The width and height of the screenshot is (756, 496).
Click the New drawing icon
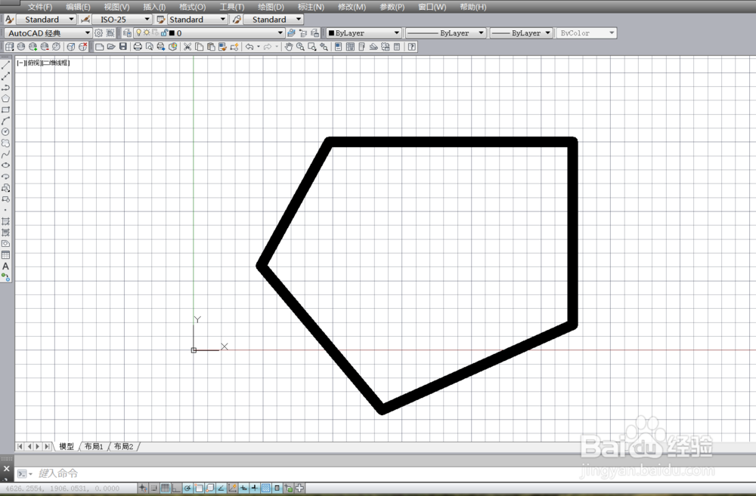[99, 47]
